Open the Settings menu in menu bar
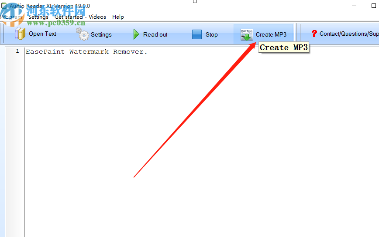This screenshot has width=379, height=237. (x=38, y=17)
